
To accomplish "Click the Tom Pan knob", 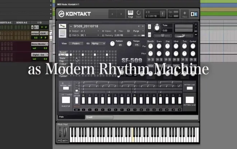I will point(185,46).
